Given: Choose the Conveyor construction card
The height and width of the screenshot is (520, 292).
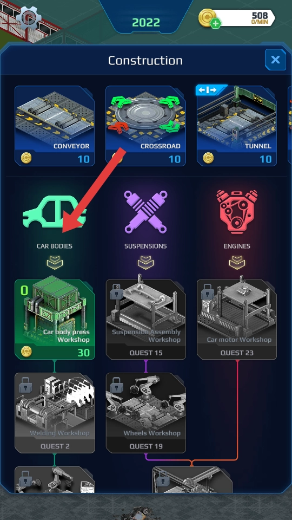Looking at the screenshot, I should pos(55,126).
